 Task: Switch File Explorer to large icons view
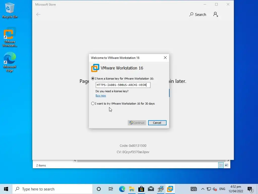click(x=227, y=165)
